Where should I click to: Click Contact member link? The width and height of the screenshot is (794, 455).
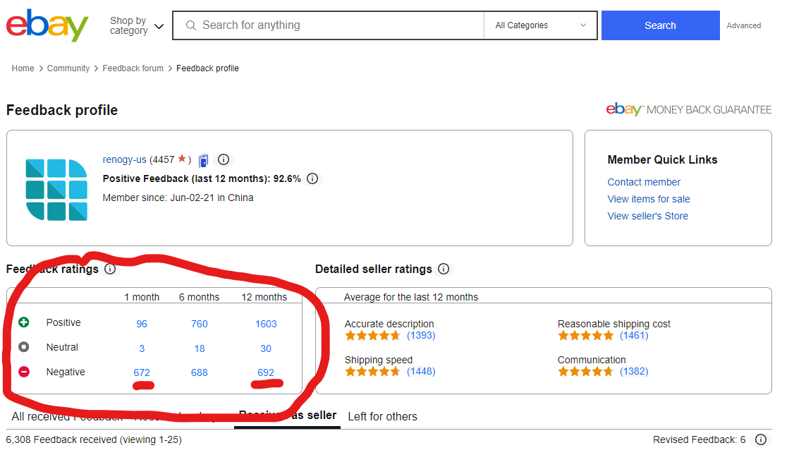644,182
